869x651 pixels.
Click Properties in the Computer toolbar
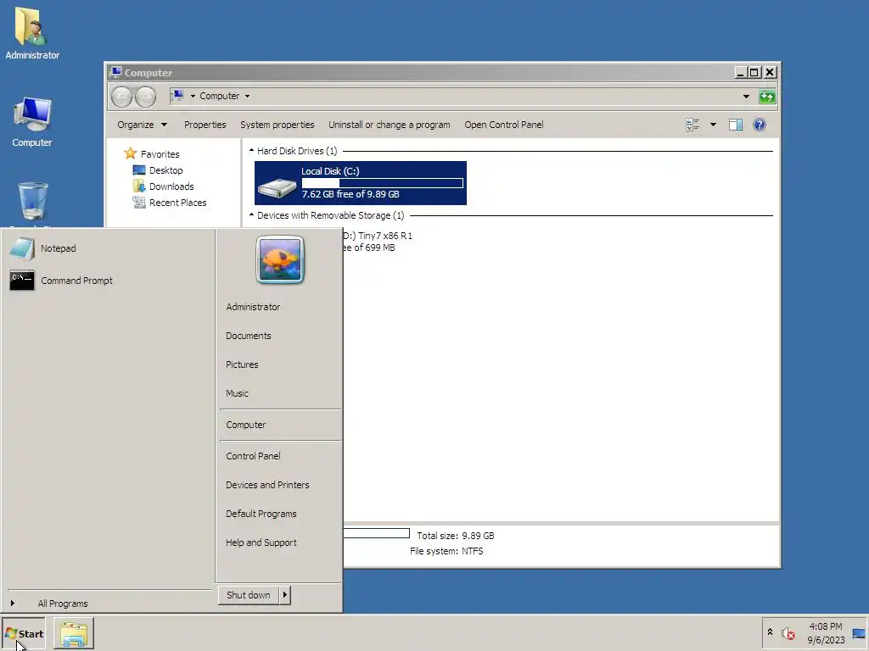point(205,125)
